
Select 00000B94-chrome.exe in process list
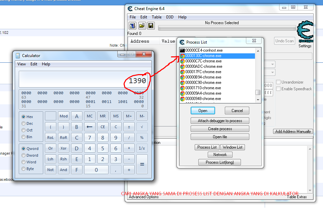[x=217, y=77]
